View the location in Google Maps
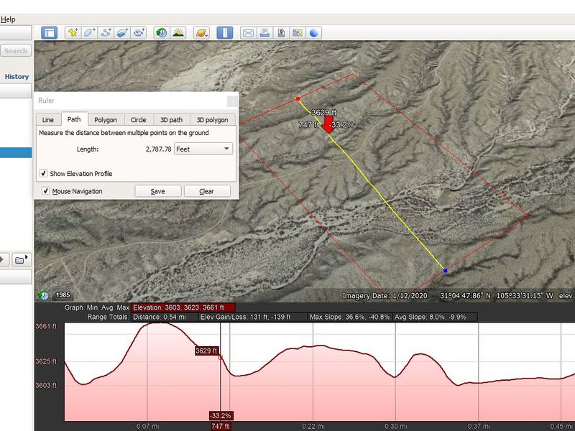Image resolution: width=575 pixels, height=431 pixels. point(297,33)
